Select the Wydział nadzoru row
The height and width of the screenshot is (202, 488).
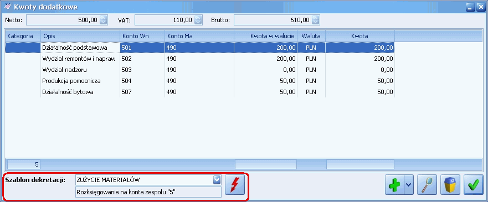200,70
